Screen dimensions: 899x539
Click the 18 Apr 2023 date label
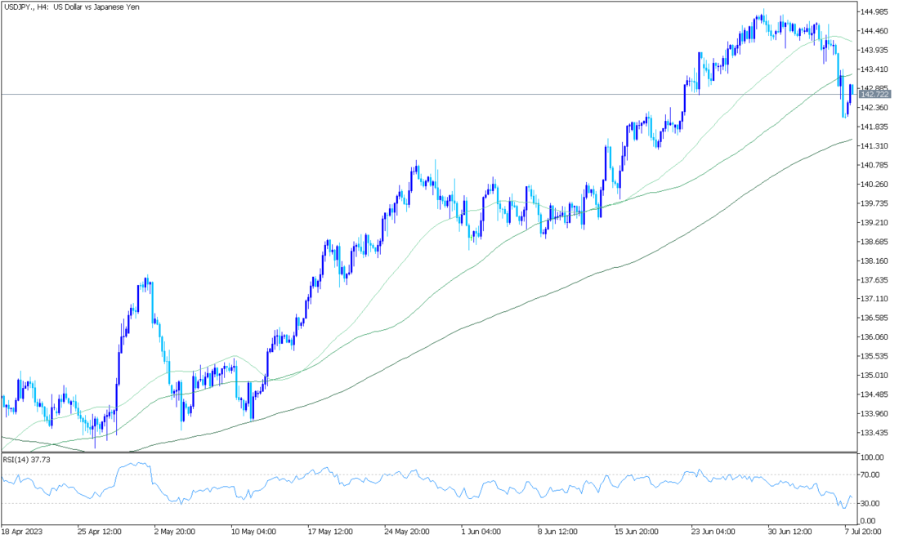click(22, 532)
